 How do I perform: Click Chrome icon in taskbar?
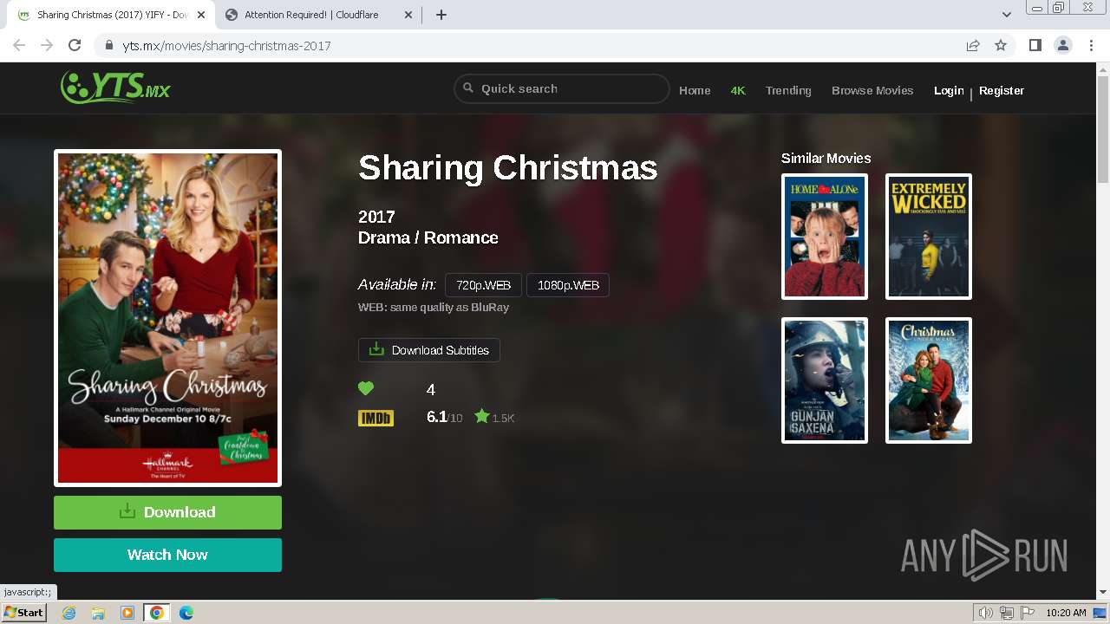[156, 613]
